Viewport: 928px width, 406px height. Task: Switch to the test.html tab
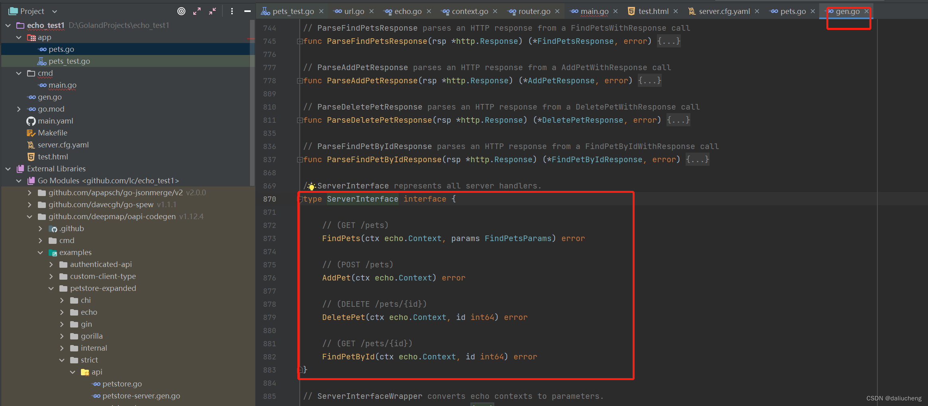tap(649, 12)
